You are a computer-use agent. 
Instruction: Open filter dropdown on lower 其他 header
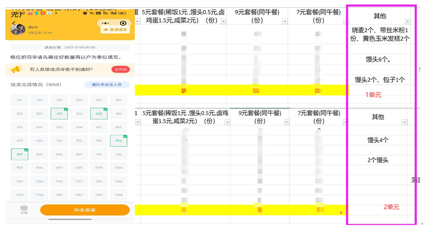point(405,122)
